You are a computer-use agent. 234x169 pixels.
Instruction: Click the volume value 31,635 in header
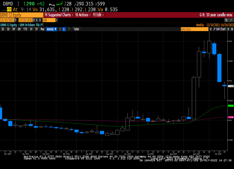click(48, 10)
